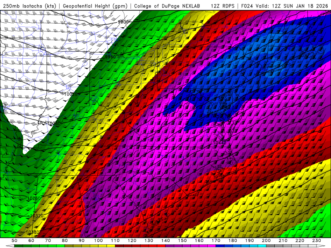
Task: Click the 230 value on the color scale
Action: click(x=317, y=241)
